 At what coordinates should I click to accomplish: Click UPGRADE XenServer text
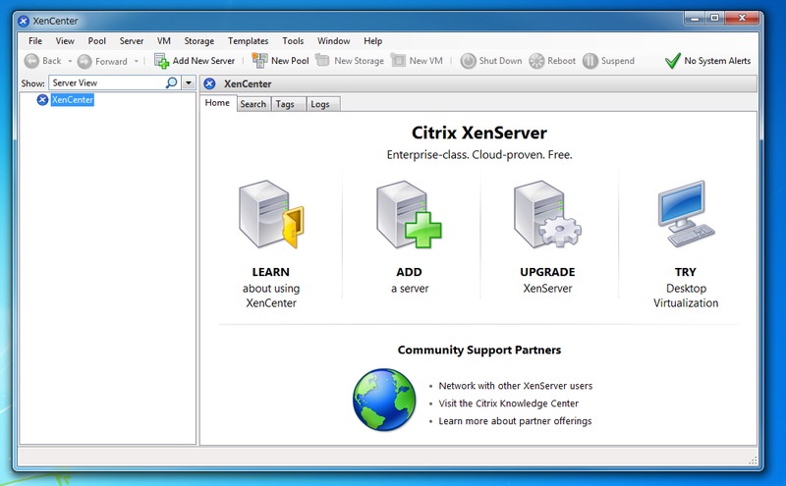click(547, 280)
